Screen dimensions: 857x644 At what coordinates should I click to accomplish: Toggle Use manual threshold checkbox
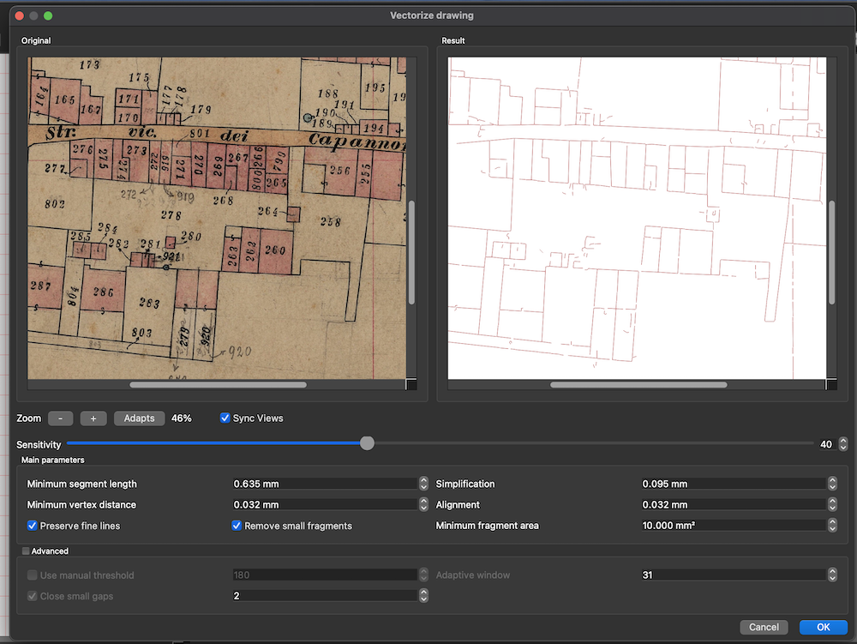[x=33, y=575]
